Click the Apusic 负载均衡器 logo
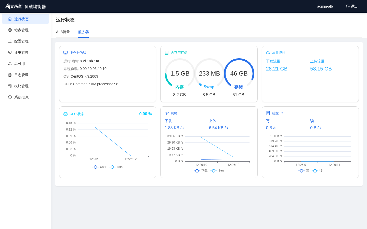Screen dimensions: 367x229 25,6
